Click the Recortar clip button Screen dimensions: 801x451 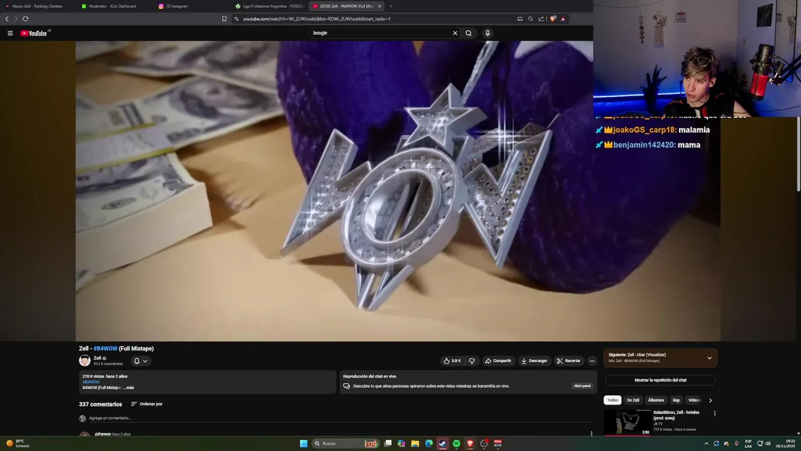click(568, 361)
